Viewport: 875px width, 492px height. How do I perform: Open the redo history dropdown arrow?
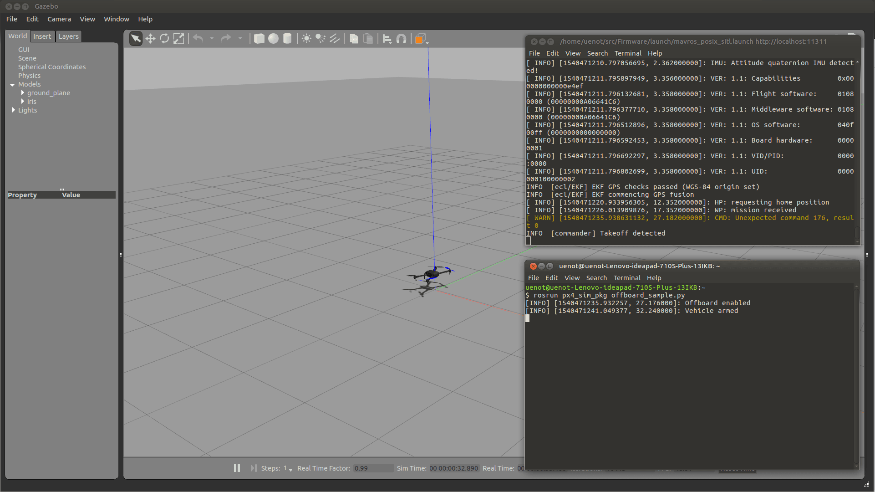click(240, 39)
